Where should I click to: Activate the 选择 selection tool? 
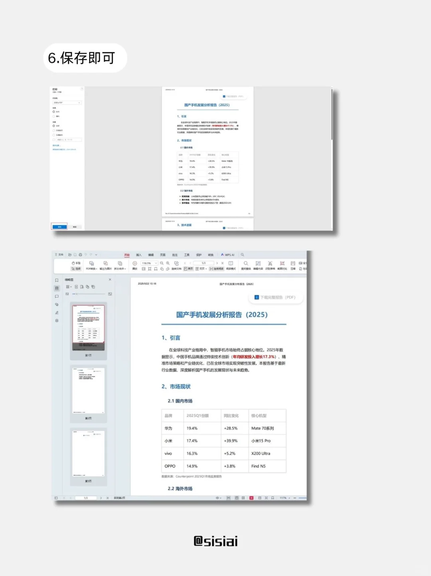pos(76,269)
